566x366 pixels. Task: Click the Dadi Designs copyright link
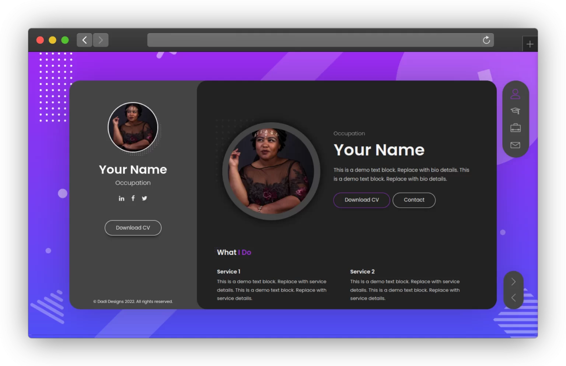click(x=133, y=301)
